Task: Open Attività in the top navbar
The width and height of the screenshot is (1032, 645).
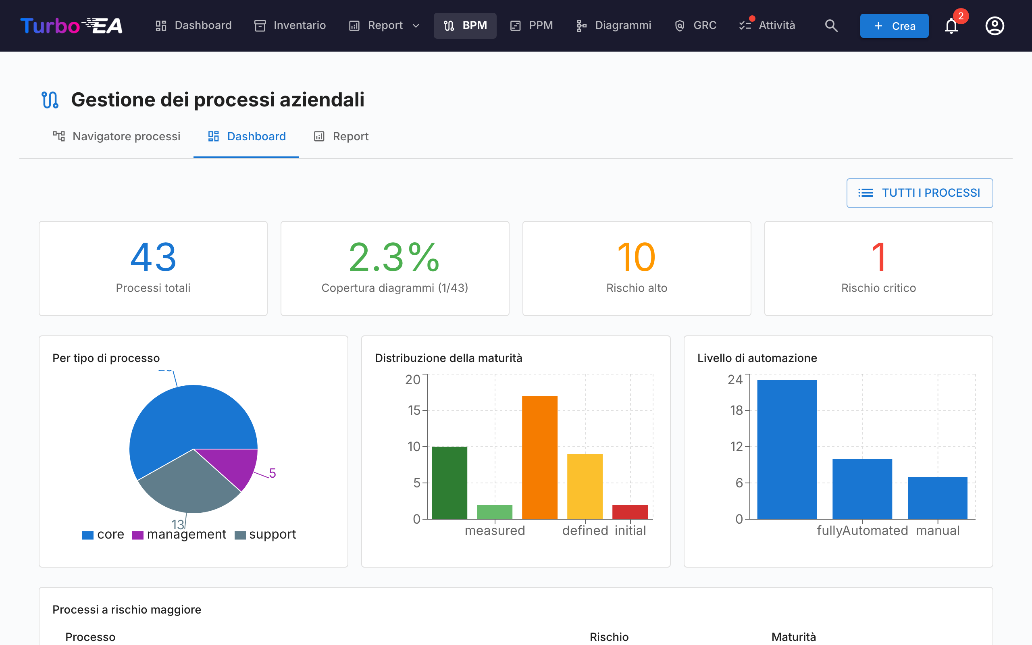Action: pos(767,25)
